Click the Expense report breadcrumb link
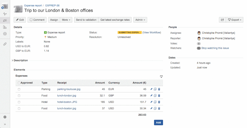 [x=33, y=6]
